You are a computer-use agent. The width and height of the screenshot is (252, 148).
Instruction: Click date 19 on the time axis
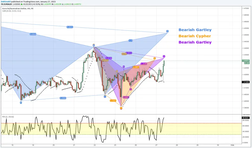point(33,145)
